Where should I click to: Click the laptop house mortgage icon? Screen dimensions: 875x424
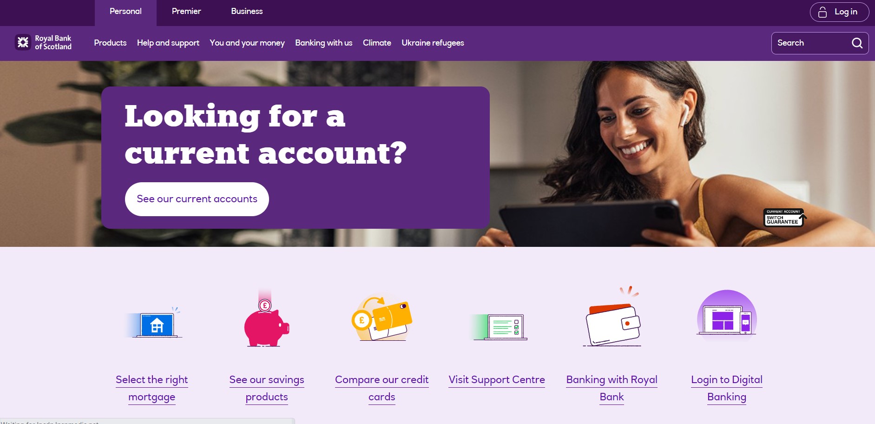pos(153,322)
